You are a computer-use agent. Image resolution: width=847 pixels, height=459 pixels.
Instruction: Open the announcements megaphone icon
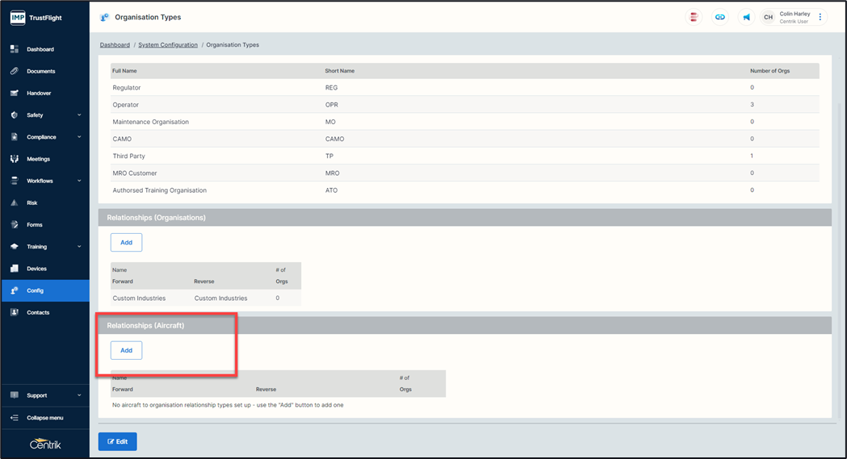(746, 17)
